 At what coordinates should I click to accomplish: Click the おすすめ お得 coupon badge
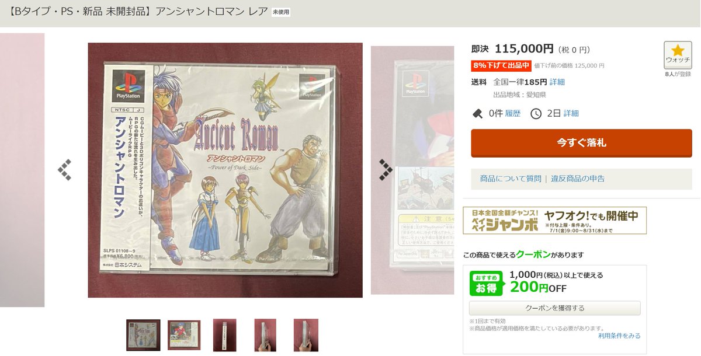click(x=486, y=283)
